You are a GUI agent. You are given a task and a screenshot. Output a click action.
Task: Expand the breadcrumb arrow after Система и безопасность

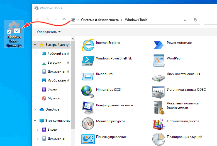click(122, 20)
